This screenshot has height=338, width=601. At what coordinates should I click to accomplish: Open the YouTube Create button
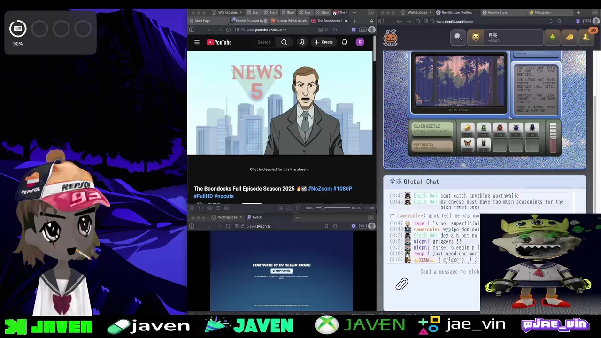[x=323, y=42]
